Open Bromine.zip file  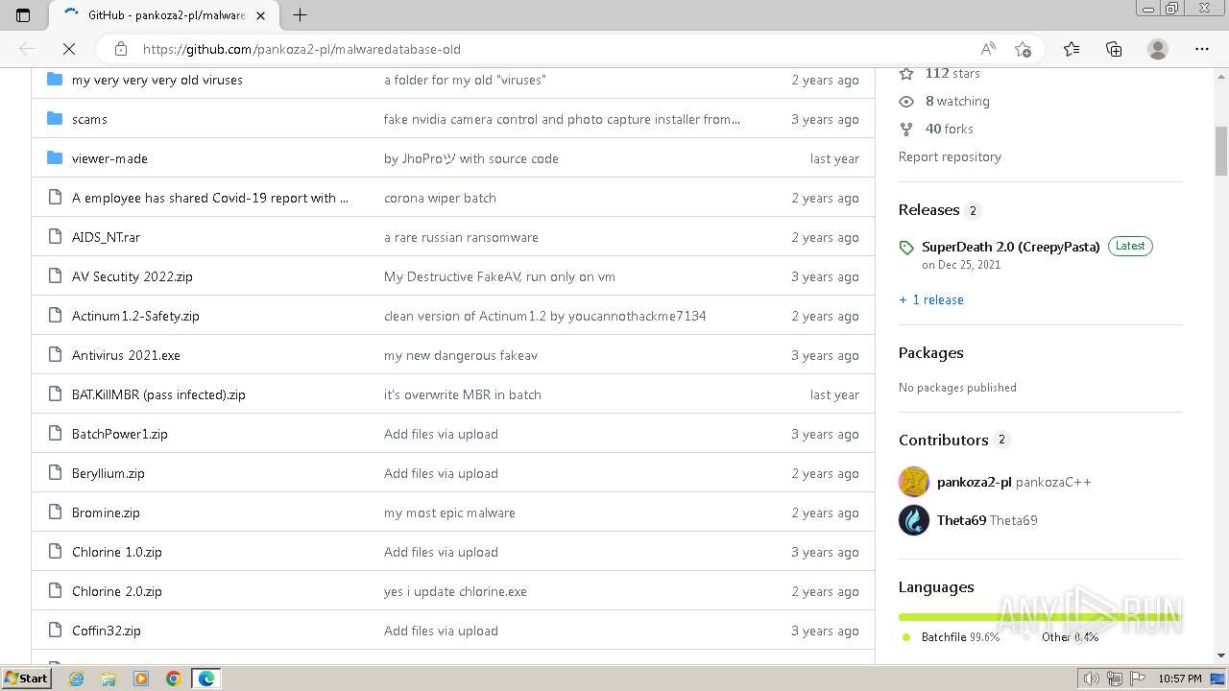pos(106,512)
